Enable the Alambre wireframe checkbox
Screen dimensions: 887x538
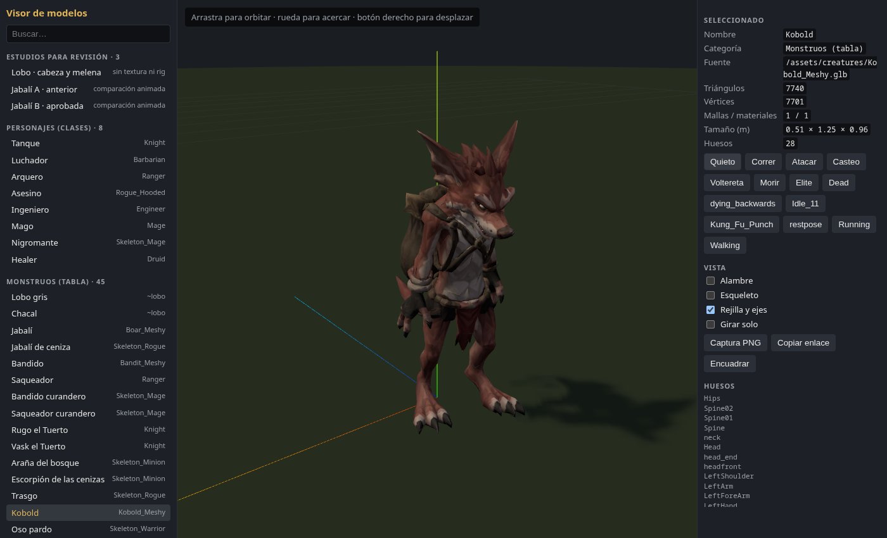(711, 280)
